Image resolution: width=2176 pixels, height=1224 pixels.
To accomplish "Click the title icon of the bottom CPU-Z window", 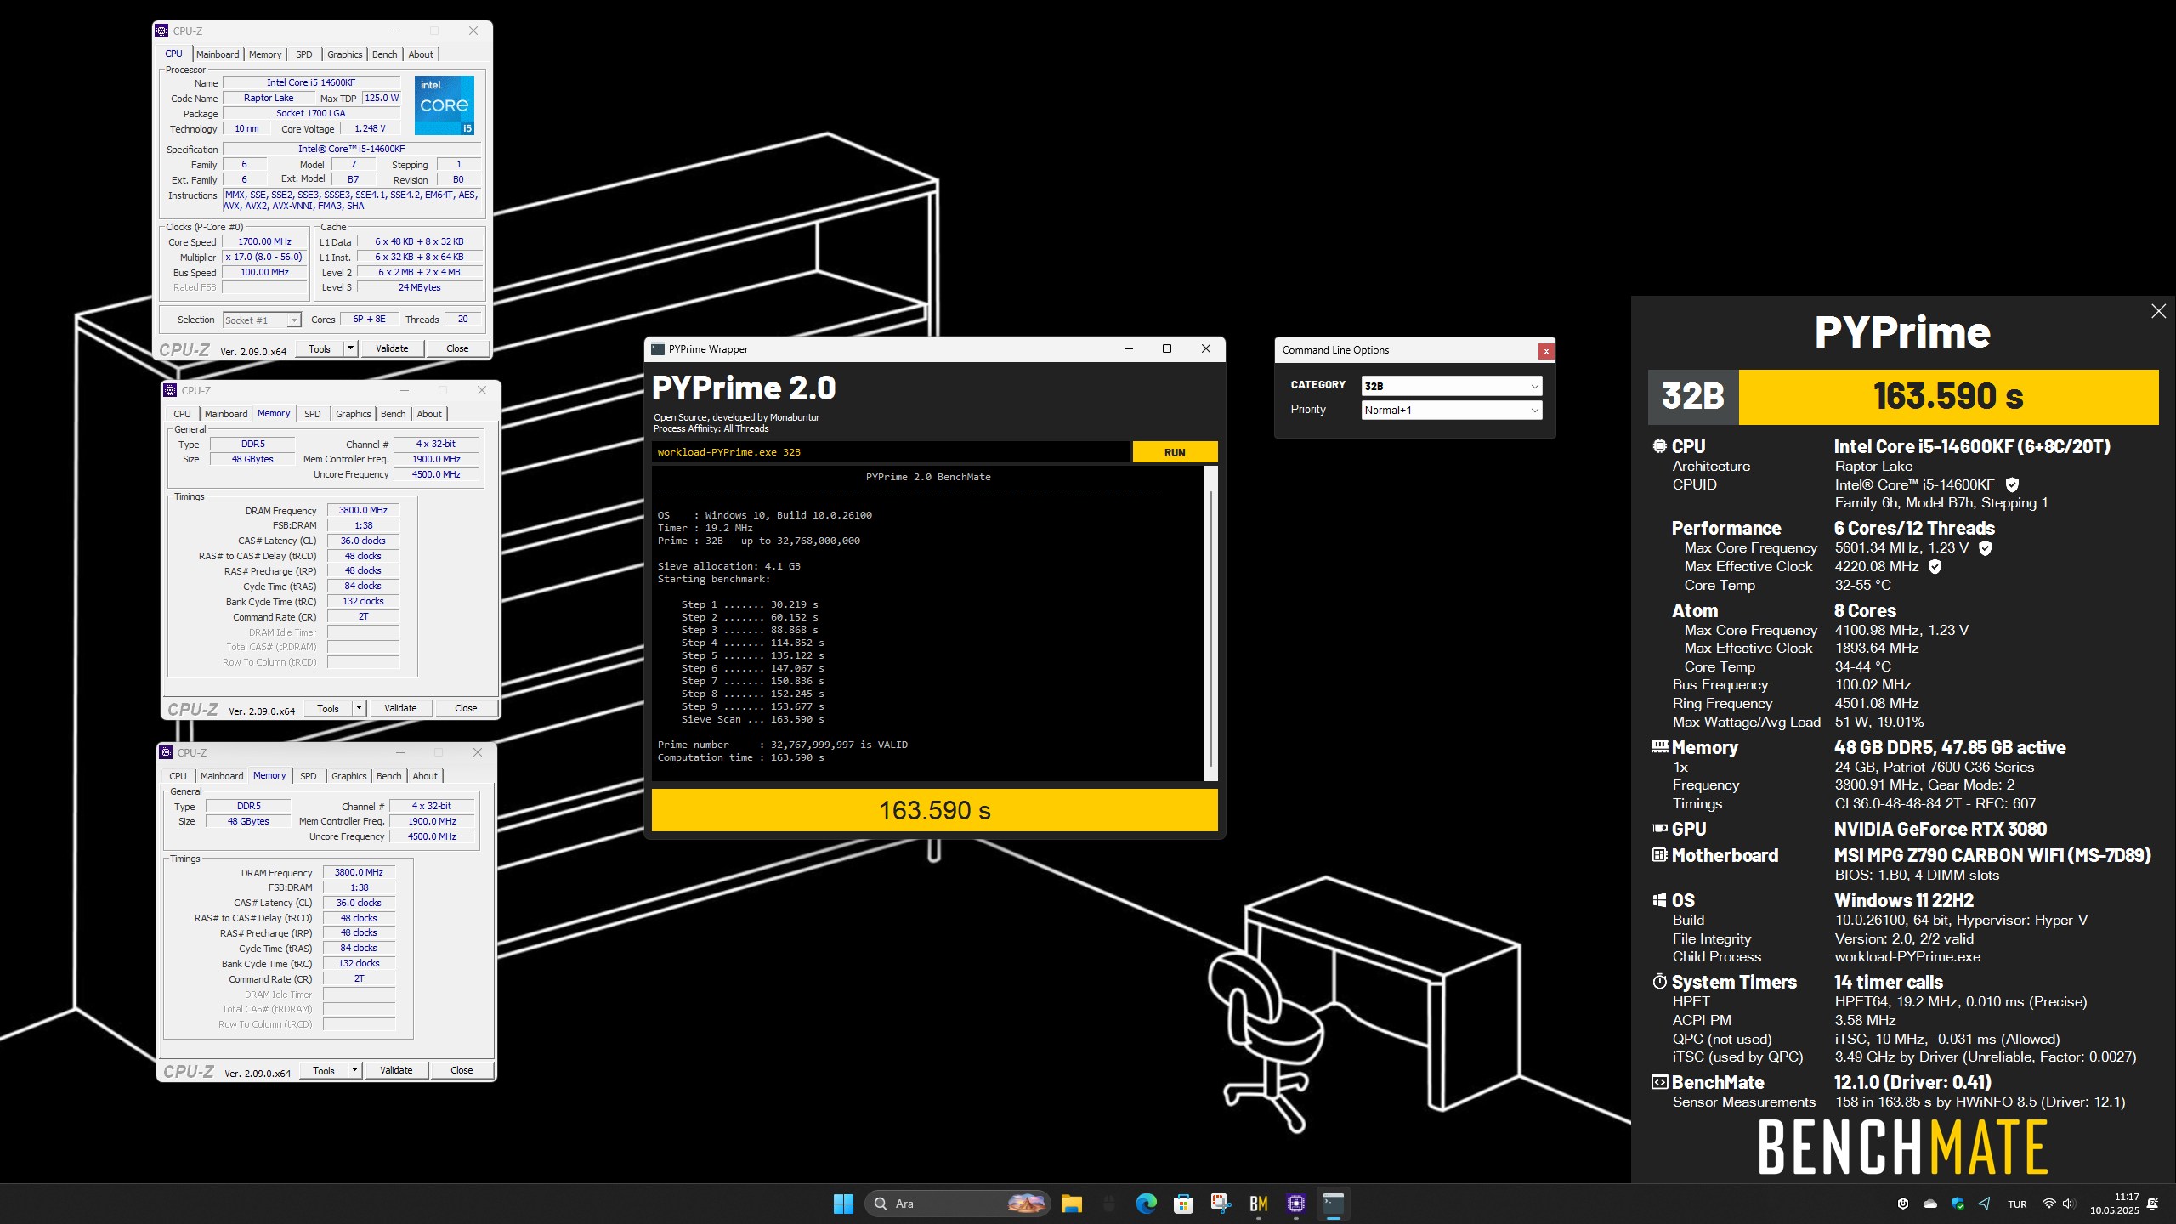I will (x=167, y=752).
